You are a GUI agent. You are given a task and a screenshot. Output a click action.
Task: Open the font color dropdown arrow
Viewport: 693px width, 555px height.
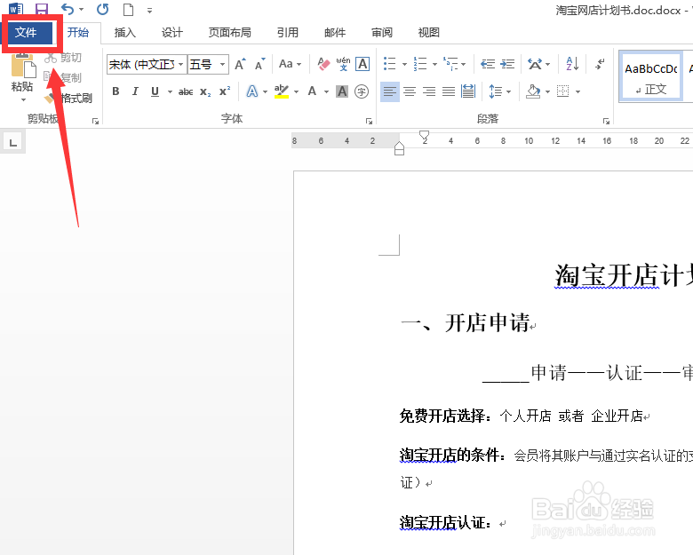(x=326, y=92)
